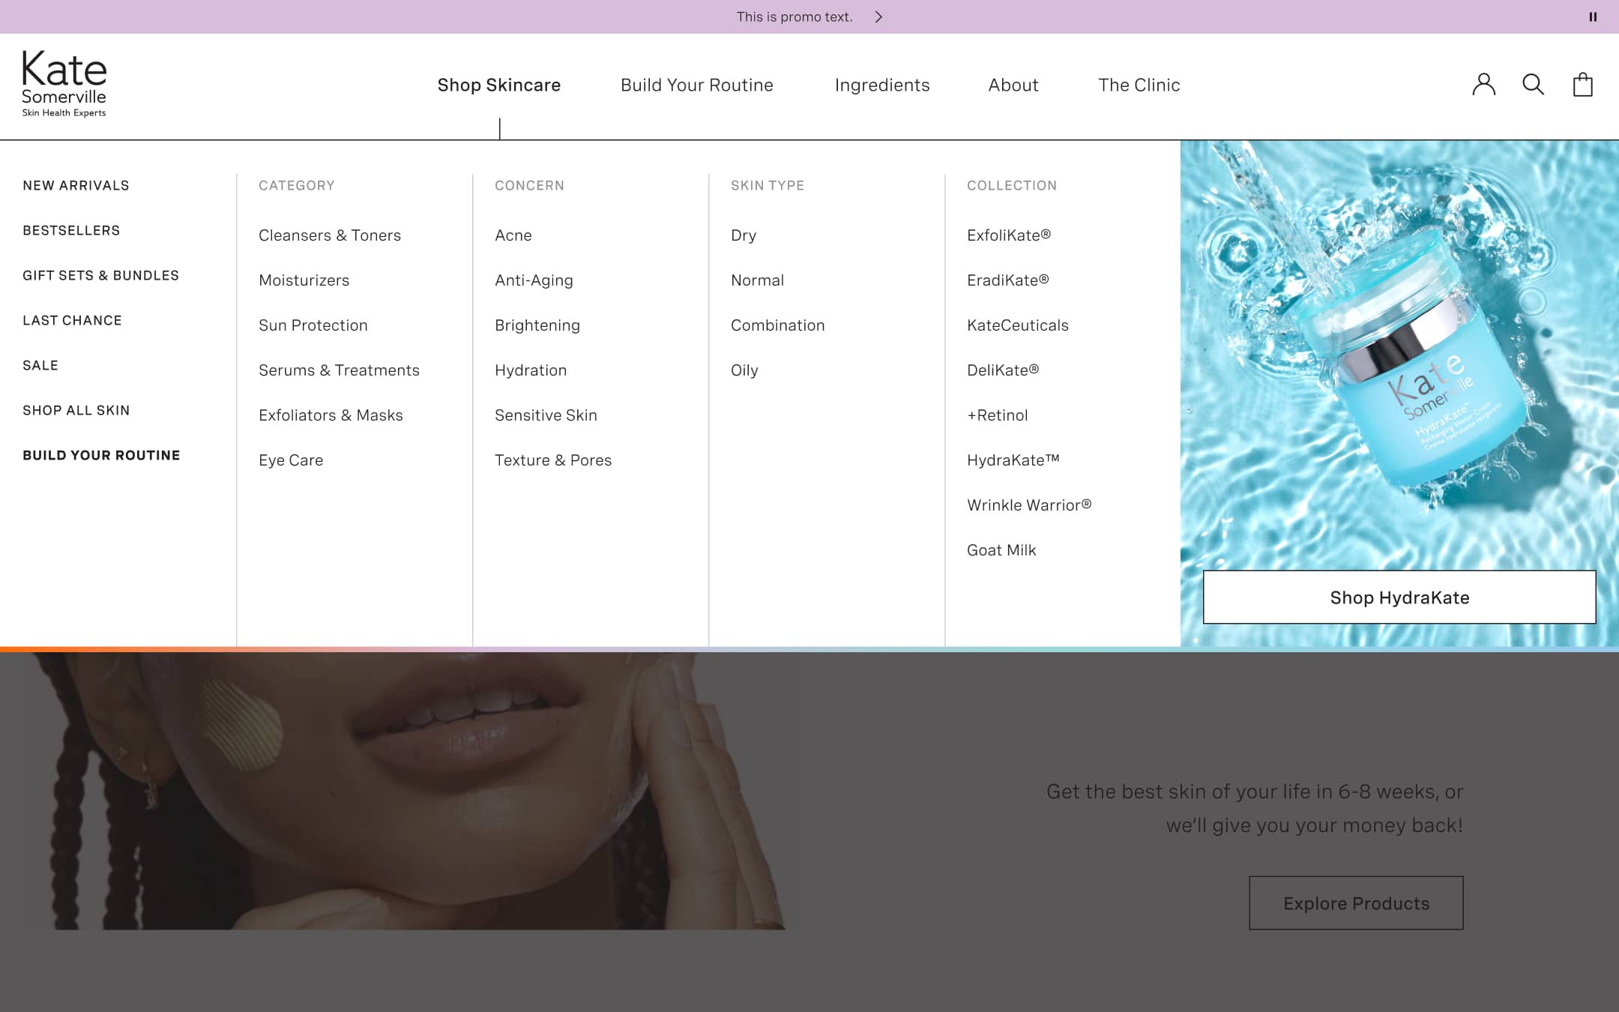The image size is (1619, 1012).
Task: Browse the Oily skin type link
Action: point(744,370)
